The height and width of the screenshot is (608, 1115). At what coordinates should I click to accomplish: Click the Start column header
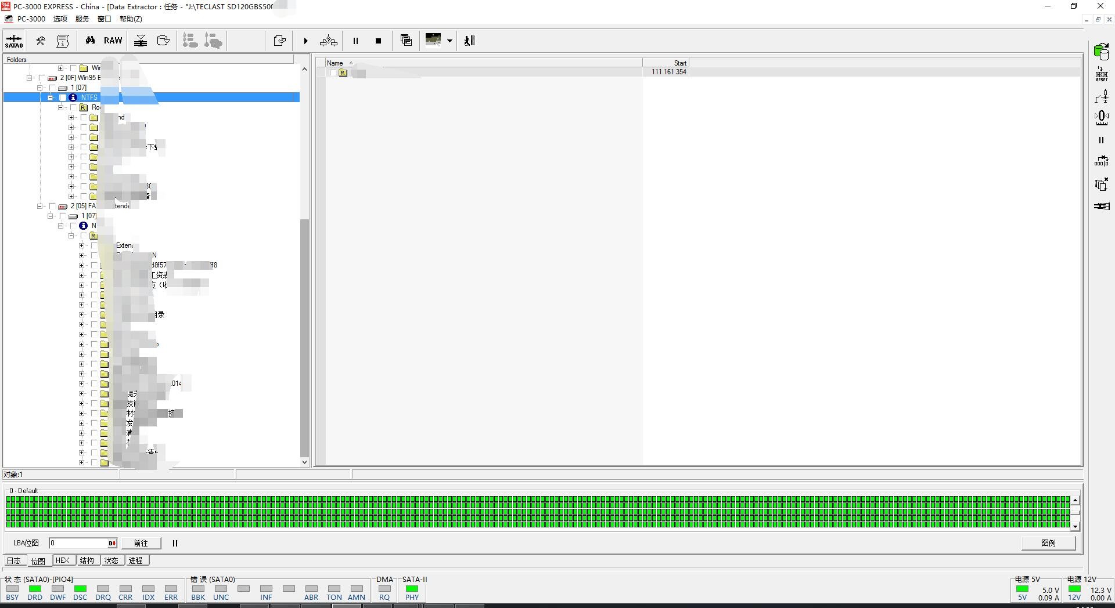pos(666,63)
